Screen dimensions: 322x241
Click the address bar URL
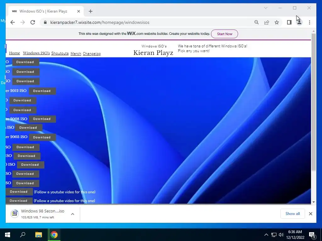tap(100, 22)
